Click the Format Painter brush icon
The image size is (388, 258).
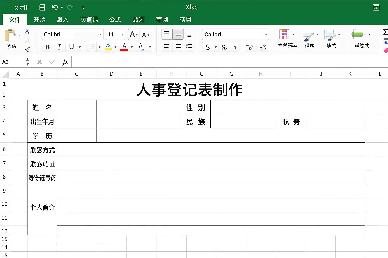[28, 50]
